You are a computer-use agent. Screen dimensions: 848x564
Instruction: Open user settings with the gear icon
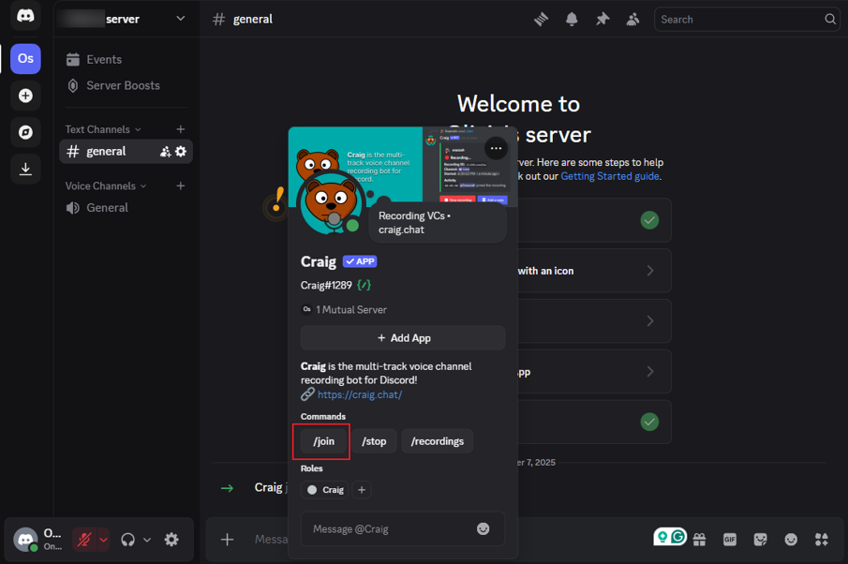tap(171, 540)
